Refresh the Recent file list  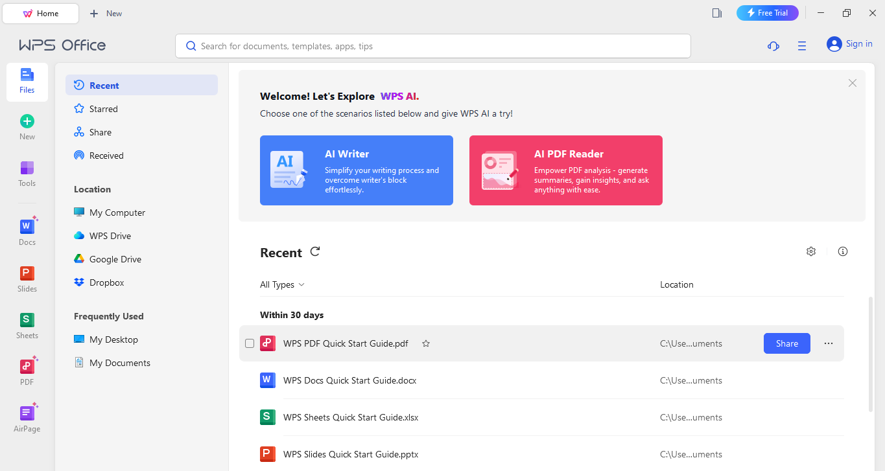[315, 251]
